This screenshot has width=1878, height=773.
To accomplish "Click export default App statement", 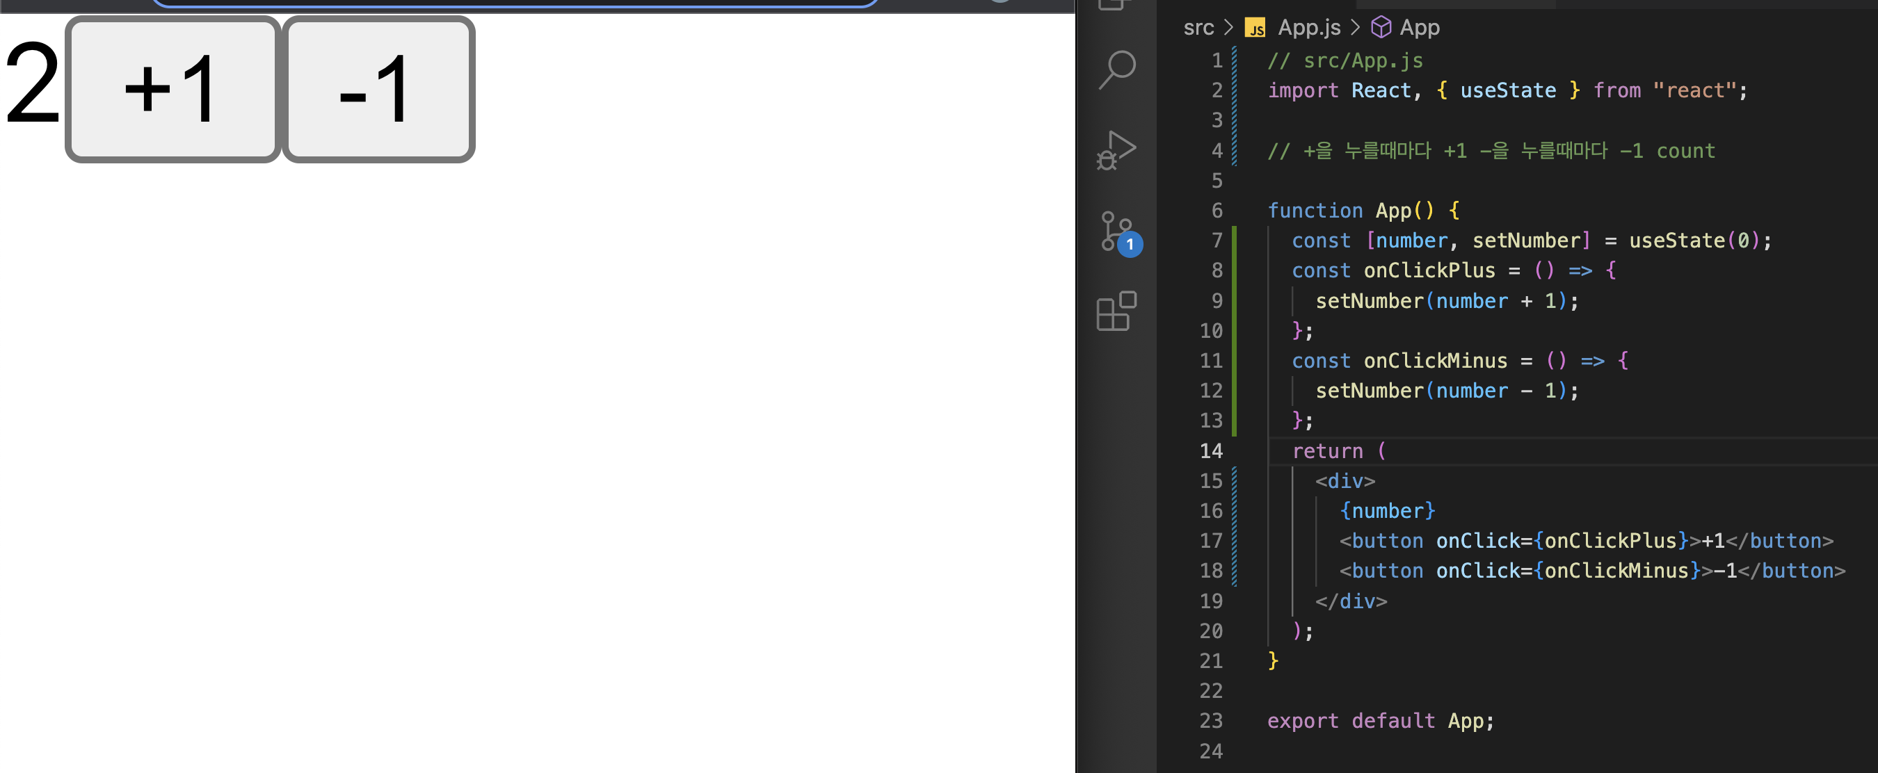I will tap(1380, 721).
